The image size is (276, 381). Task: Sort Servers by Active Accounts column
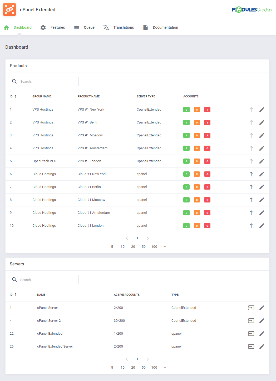(127, 295)
